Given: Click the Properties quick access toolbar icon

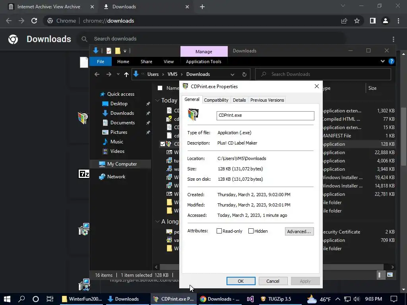Looking at the screenshot, I should point(109,51).
